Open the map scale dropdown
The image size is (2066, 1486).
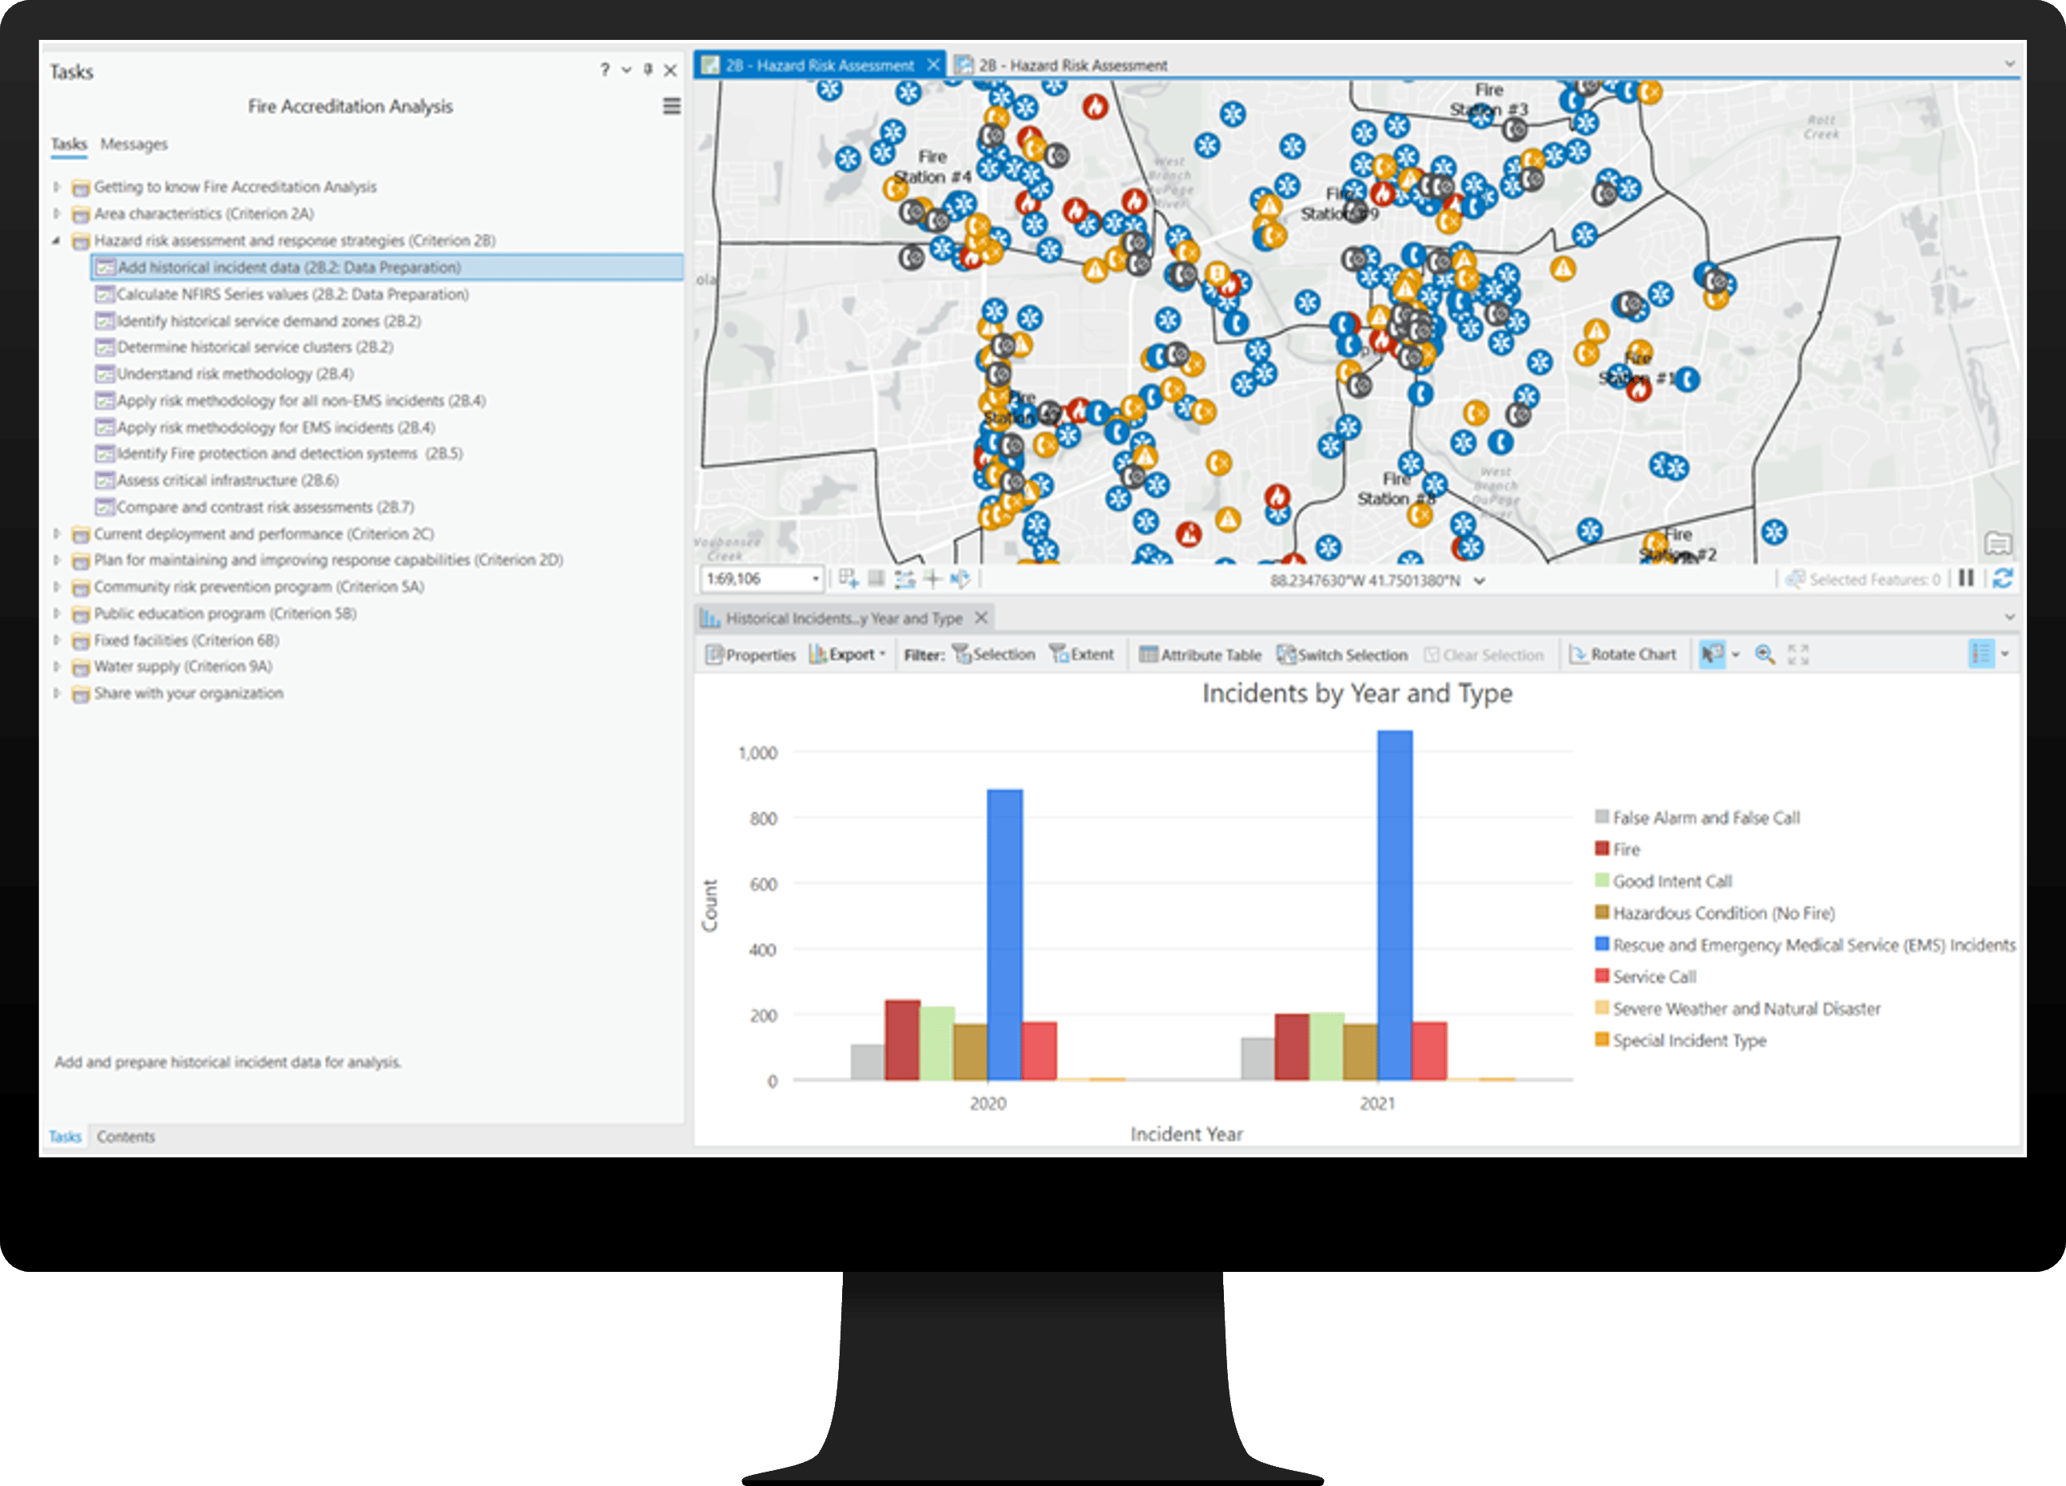815,579
